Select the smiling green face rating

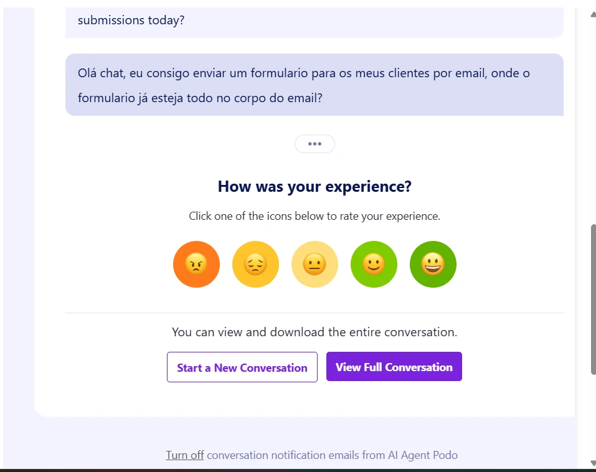pyautogui.click(x=374, y=264)
